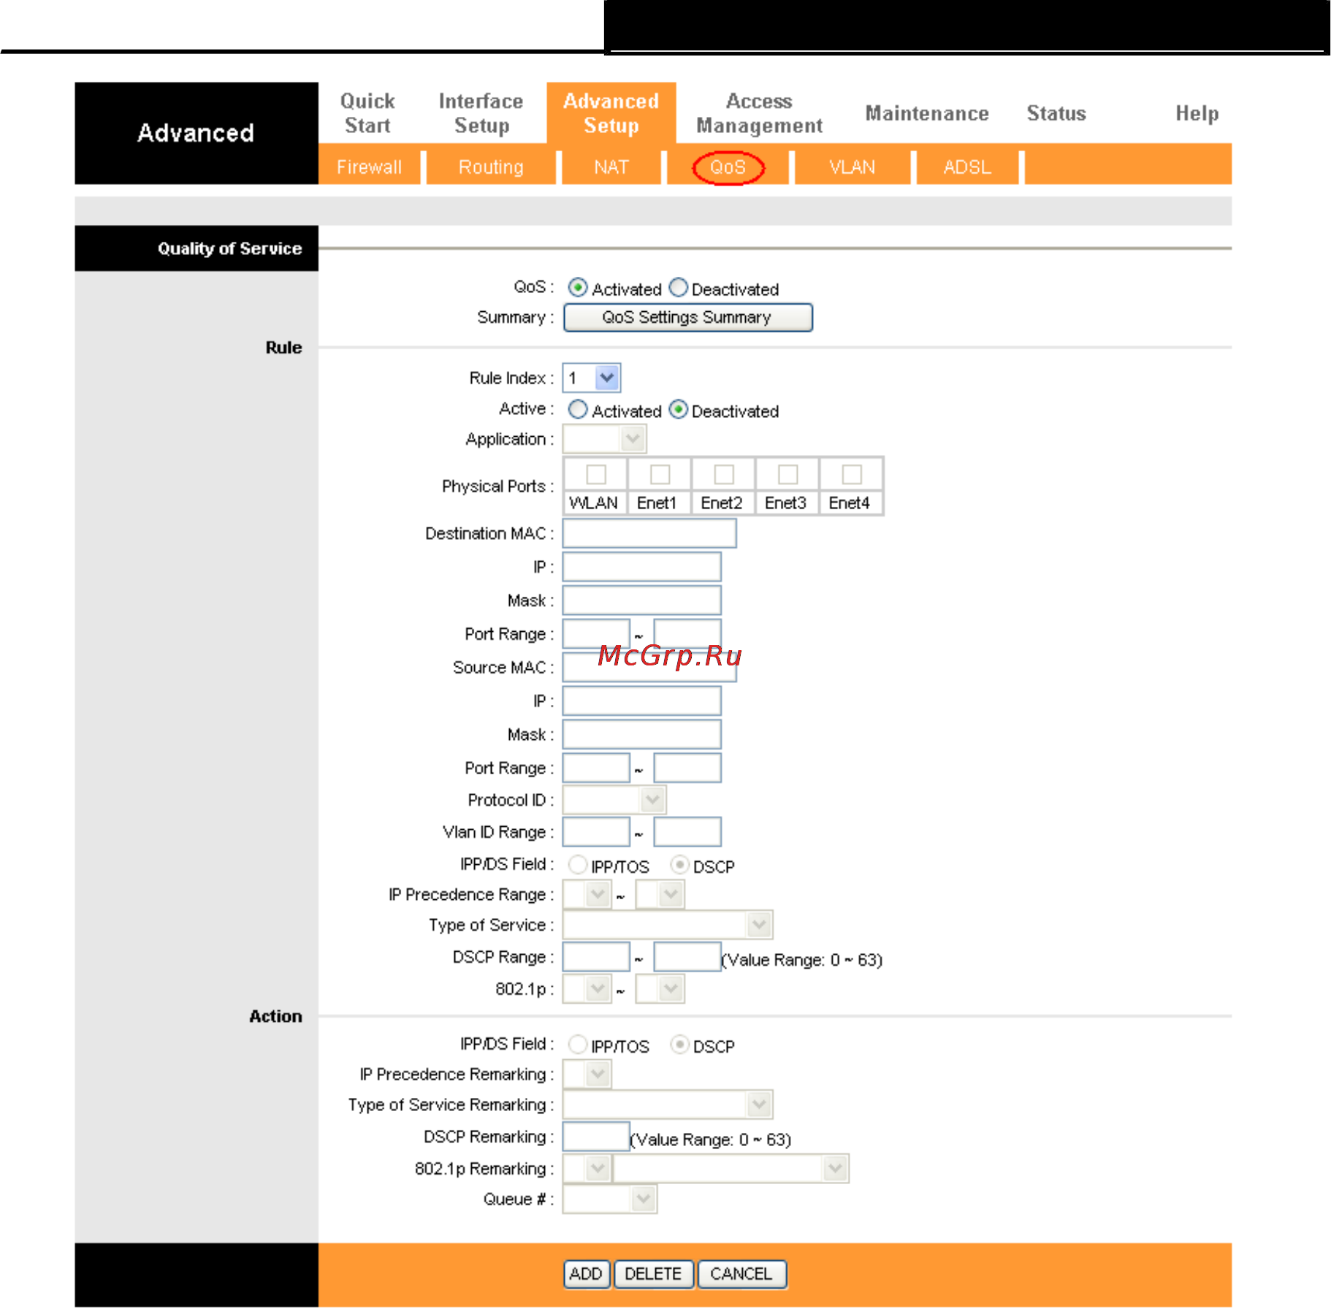Viewport: 1331px width, 1309px height.
Task: Expand Type of Service Remarking dropdown
Action: [668, 1104]
